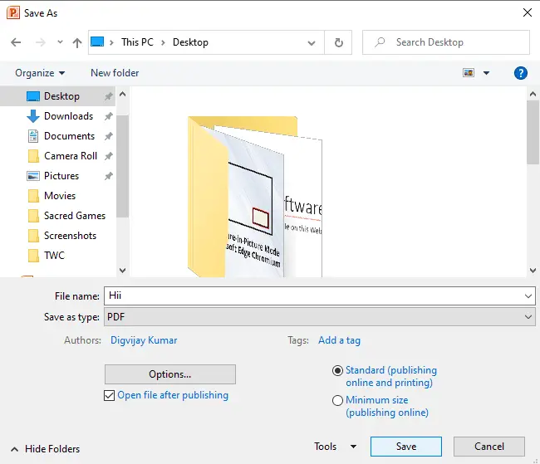Viewport: 540px width, 464px height.
Task: Open the view options dropdown arrow
Action: tap(486, 73)
